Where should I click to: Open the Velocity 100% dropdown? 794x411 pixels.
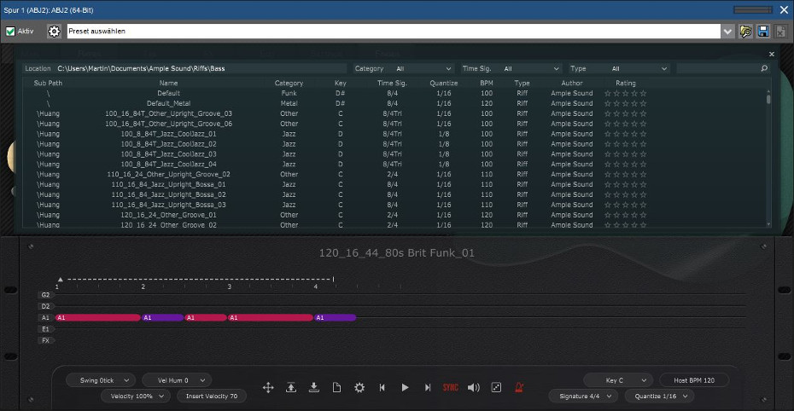pyautogui.click(x=136, y=396)
